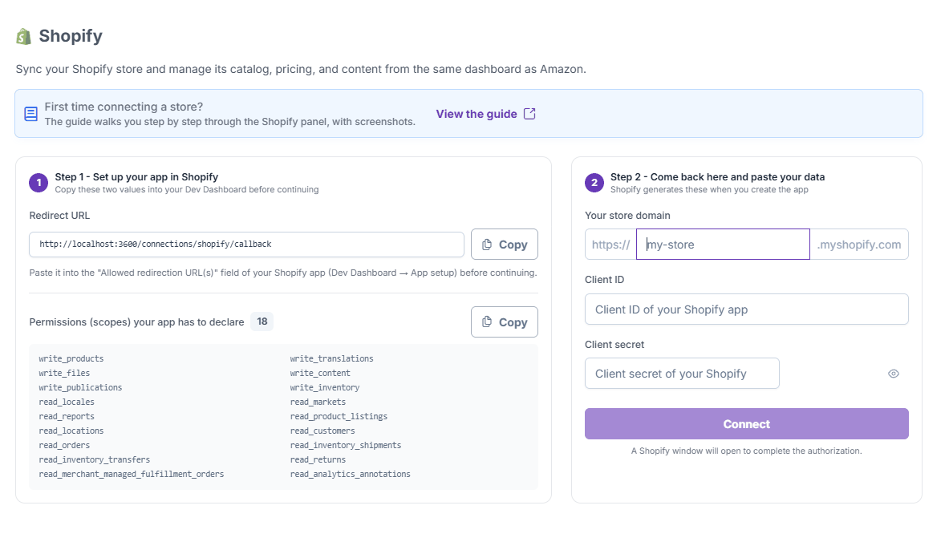The width and height of the screenshot is (949, 550).
Task: Click the Shopify page title
Action: (71, 36)
